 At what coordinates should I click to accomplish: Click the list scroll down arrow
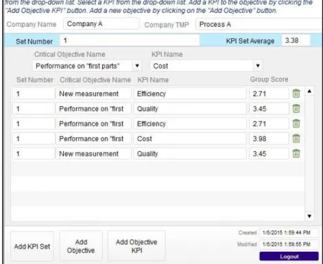pos(309,216)
